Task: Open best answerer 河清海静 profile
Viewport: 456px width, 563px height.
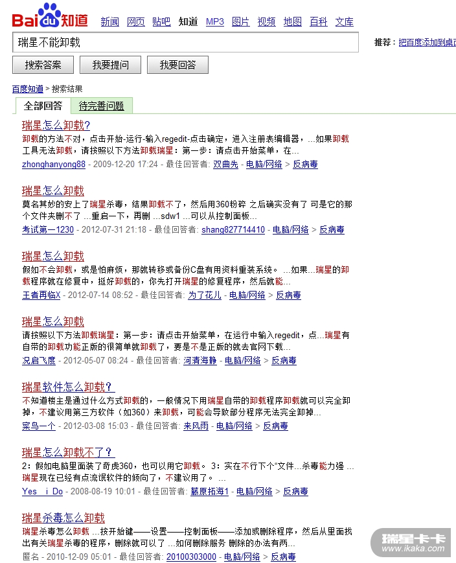Action: coord(200,360)
